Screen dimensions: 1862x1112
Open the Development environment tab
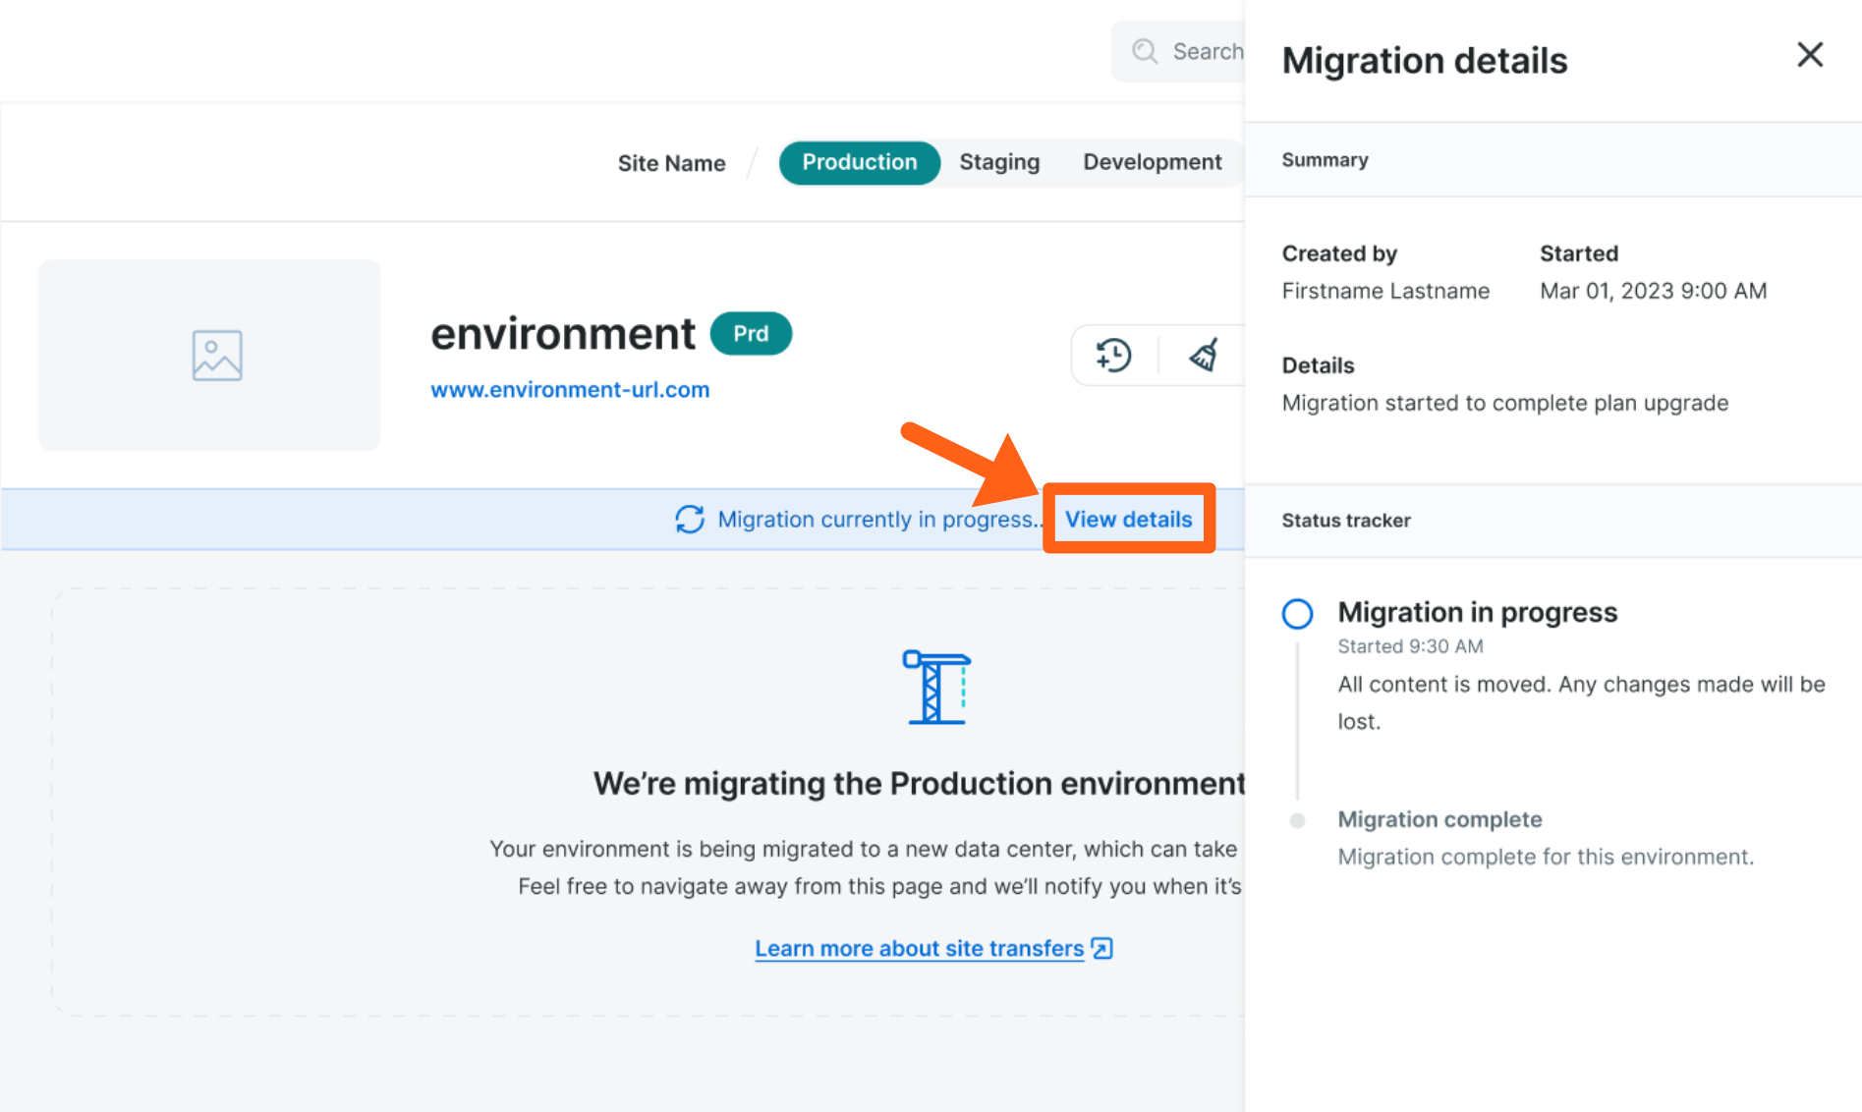pos(1152,163)
